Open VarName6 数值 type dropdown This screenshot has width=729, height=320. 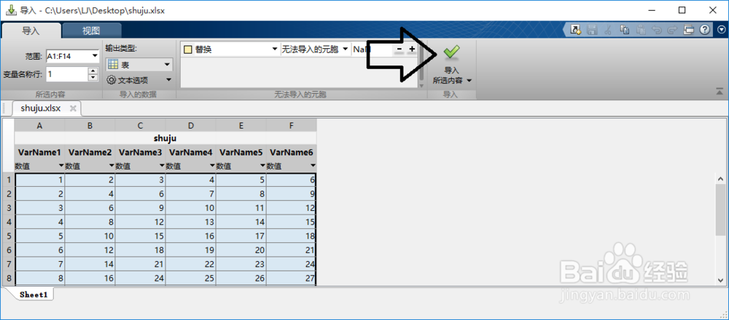tap(313, 166)
